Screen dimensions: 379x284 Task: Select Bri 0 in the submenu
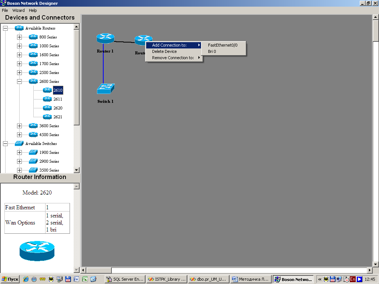(224, 51)
